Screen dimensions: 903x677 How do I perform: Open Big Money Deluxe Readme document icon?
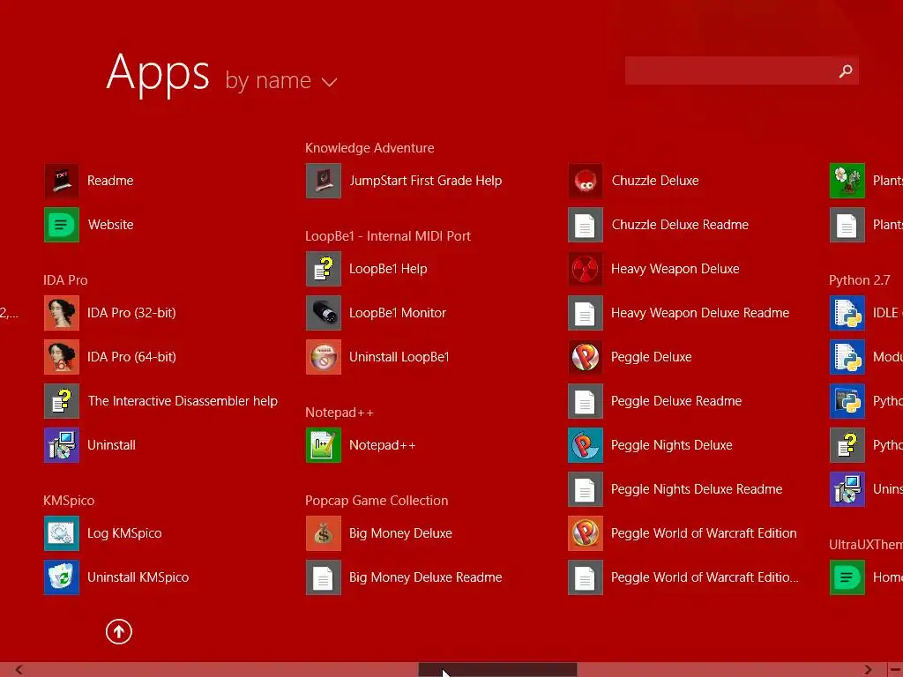(x=324, y=577)
